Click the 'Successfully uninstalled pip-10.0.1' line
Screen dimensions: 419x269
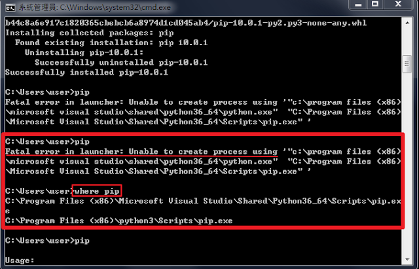[x=121, y=63]
